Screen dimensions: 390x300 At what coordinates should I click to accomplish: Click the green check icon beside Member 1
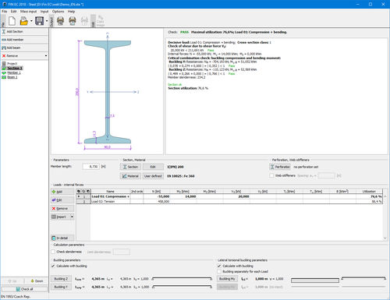[x=4, y=72]
